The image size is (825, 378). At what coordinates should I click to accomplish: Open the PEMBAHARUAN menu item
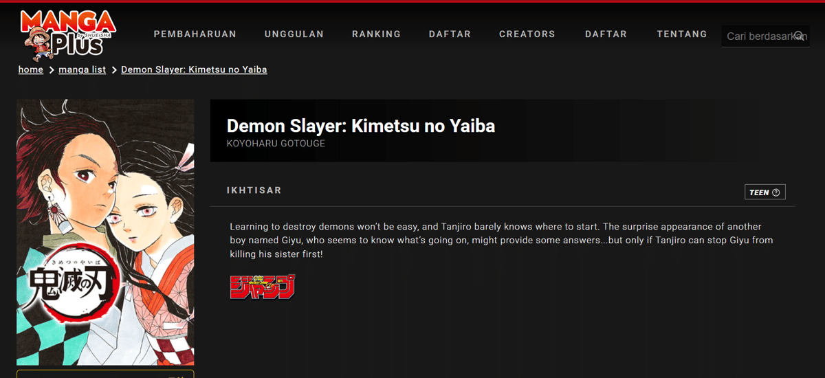point(195,34)
